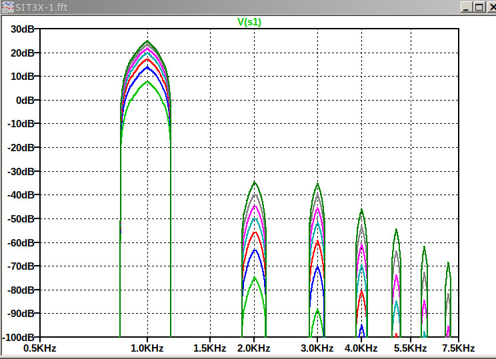
Task: Click the 0dB axis label
Action: (25, 100)
